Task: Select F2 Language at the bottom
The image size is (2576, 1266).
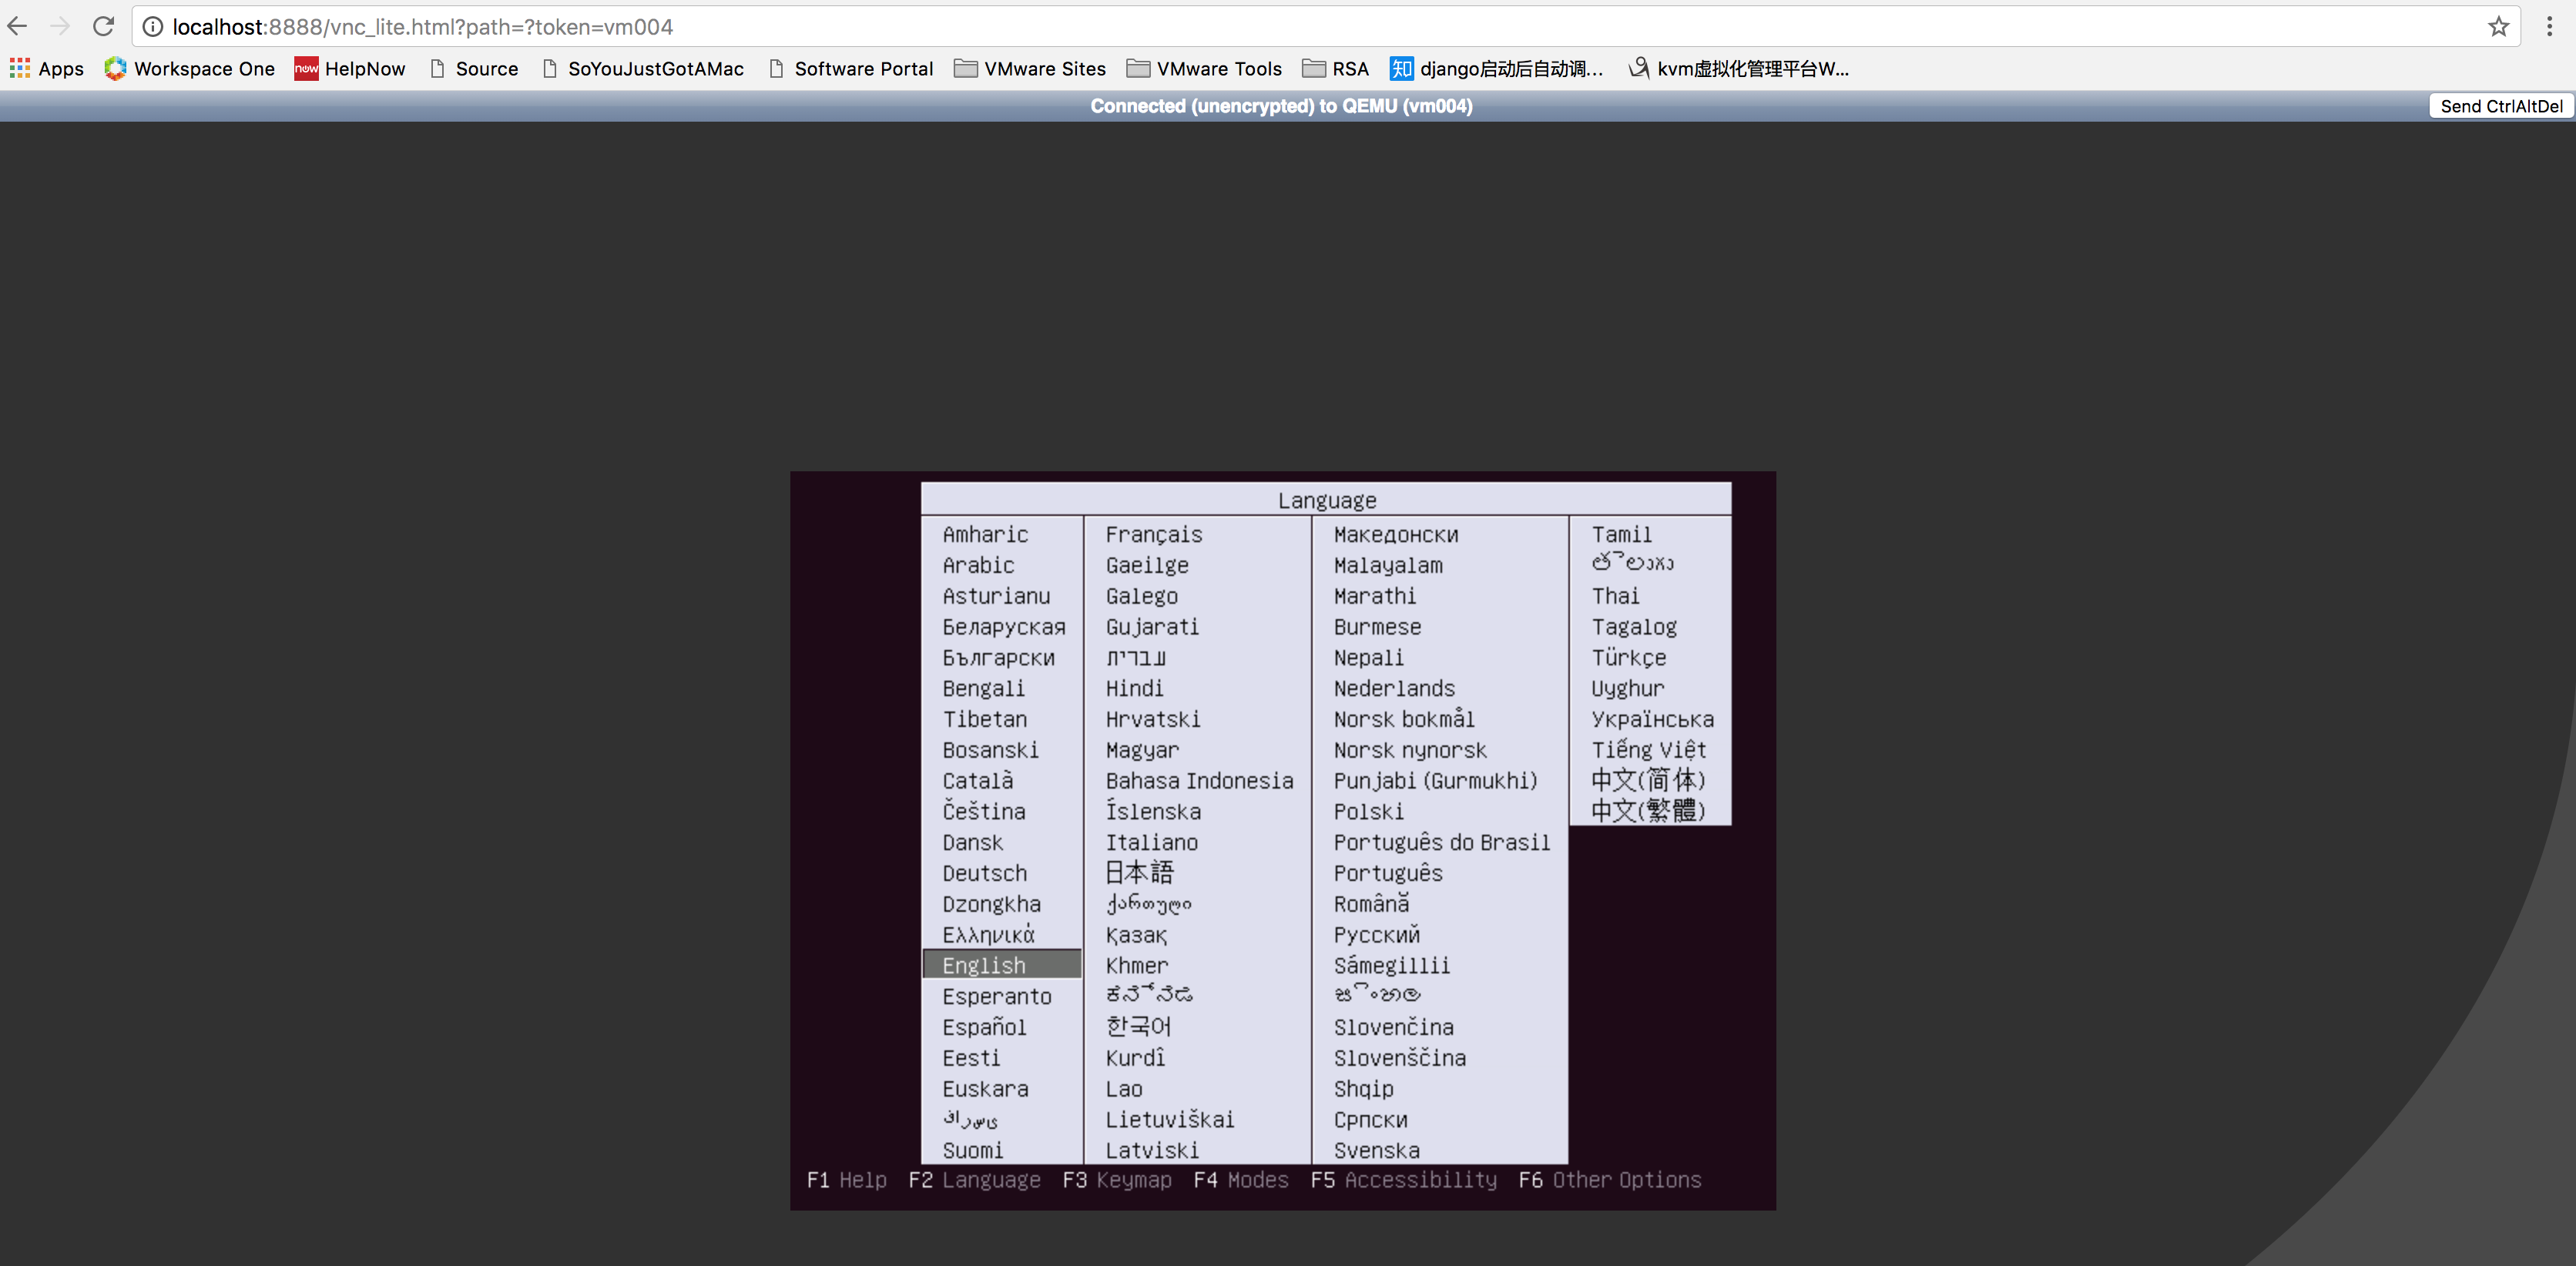Action: (974, 1180)
